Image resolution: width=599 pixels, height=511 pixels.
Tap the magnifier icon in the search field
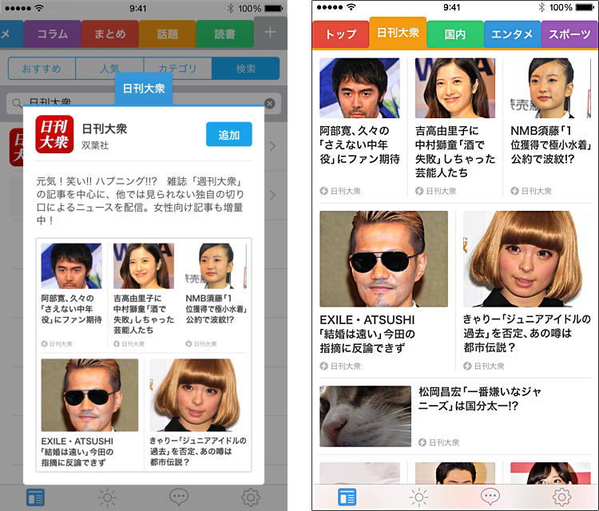(x=17, y=103)
